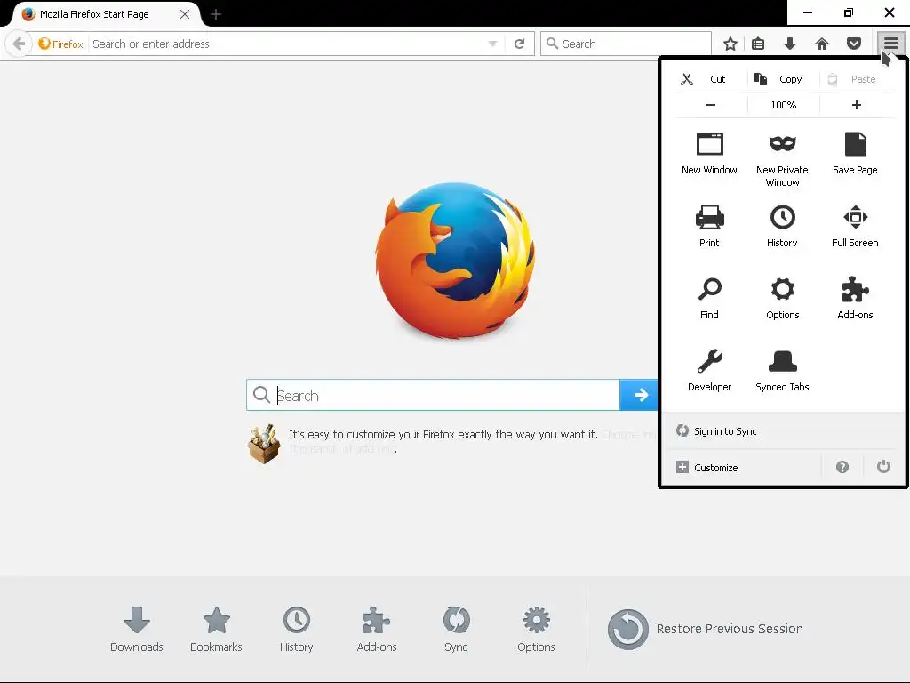The width and height of the screenshot is (910, 683).
Task: Open New Window from menu panel
Action: [709, 153]
